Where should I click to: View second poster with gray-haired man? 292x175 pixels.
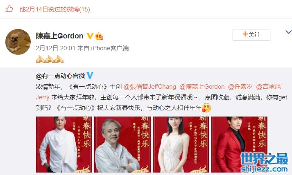(x=122, y=144)
